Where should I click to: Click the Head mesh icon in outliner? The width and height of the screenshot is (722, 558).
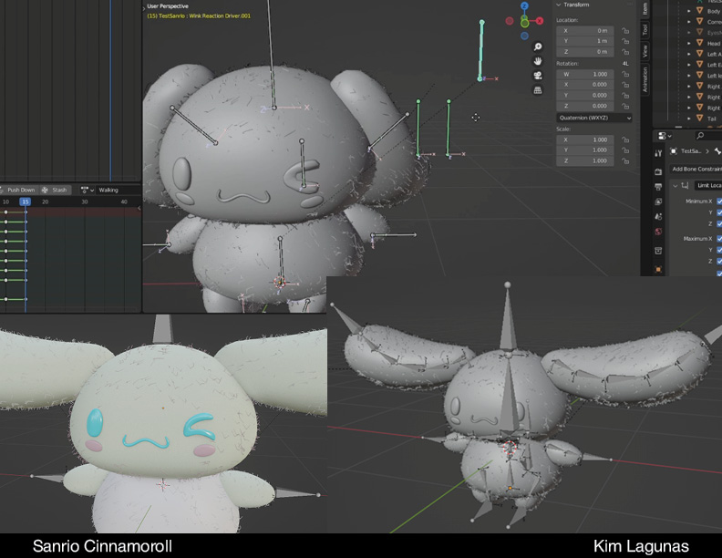pyautogui.click(x=699, y=43)
